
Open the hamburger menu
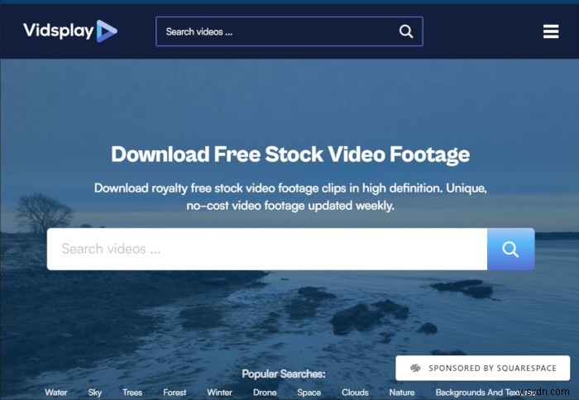(551, 31)
